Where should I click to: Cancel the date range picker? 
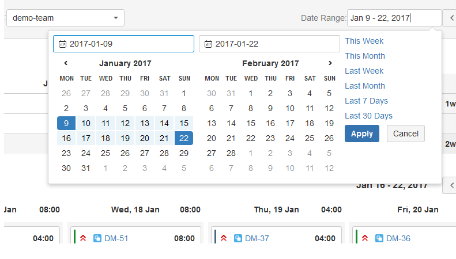click(406, 134)
